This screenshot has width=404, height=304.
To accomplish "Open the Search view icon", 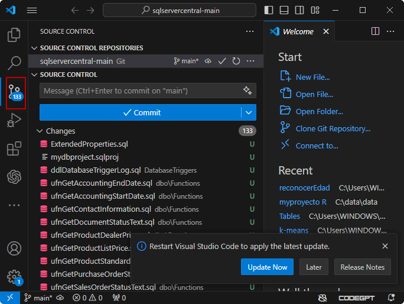I will tap(14, 63).
